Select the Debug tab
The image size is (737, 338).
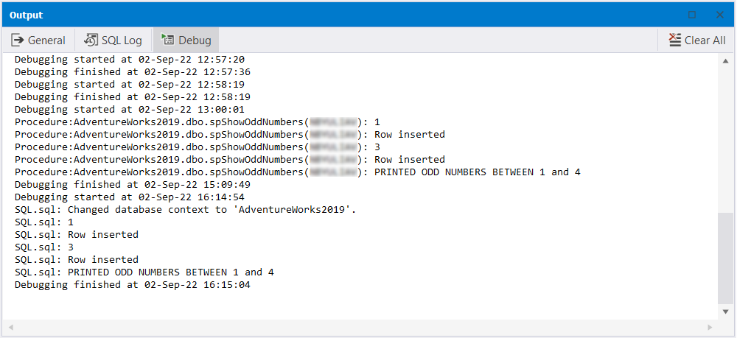tap(186, 41)
